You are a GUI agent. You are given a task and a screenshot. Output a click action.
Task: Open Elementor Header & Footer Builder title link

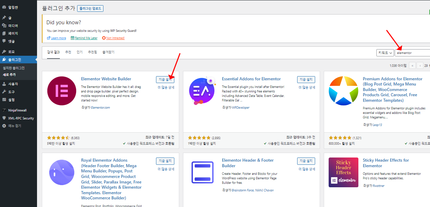pyautogui.click(x=248, y=163)
